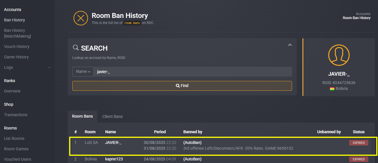Open Ranks Overview in the sidebar
The image size is (378, 163).
[x=12, y=91]
